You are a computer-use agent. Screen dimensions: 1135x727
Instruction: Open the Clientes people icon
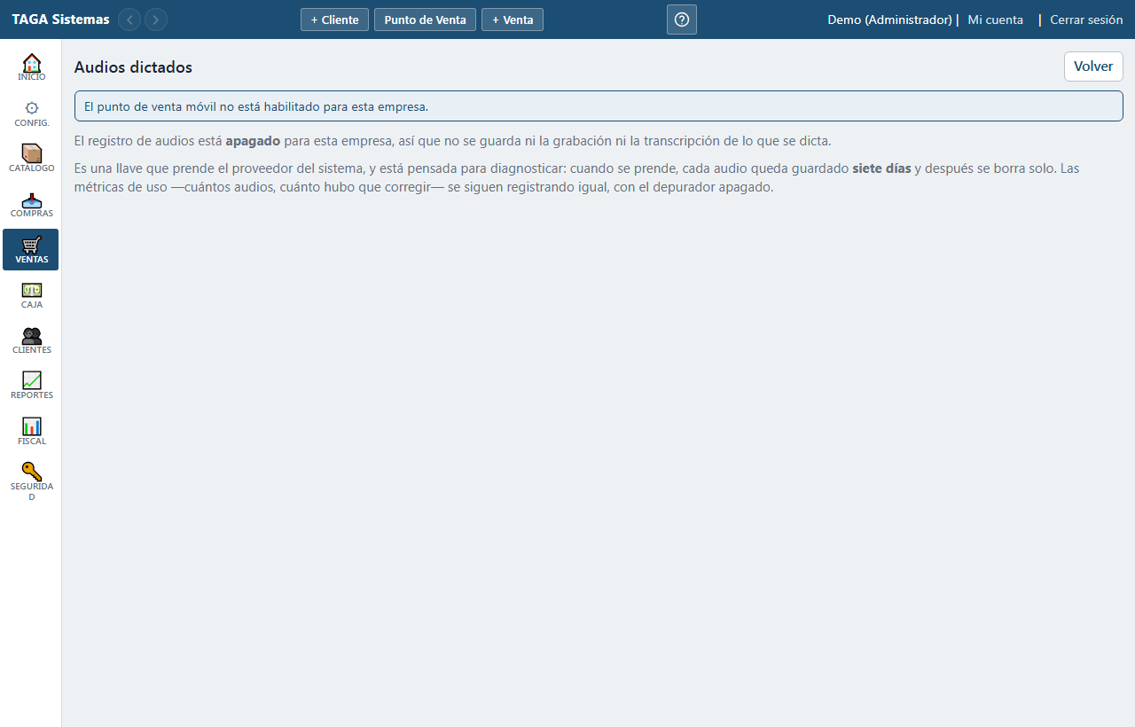coord(32,335)
